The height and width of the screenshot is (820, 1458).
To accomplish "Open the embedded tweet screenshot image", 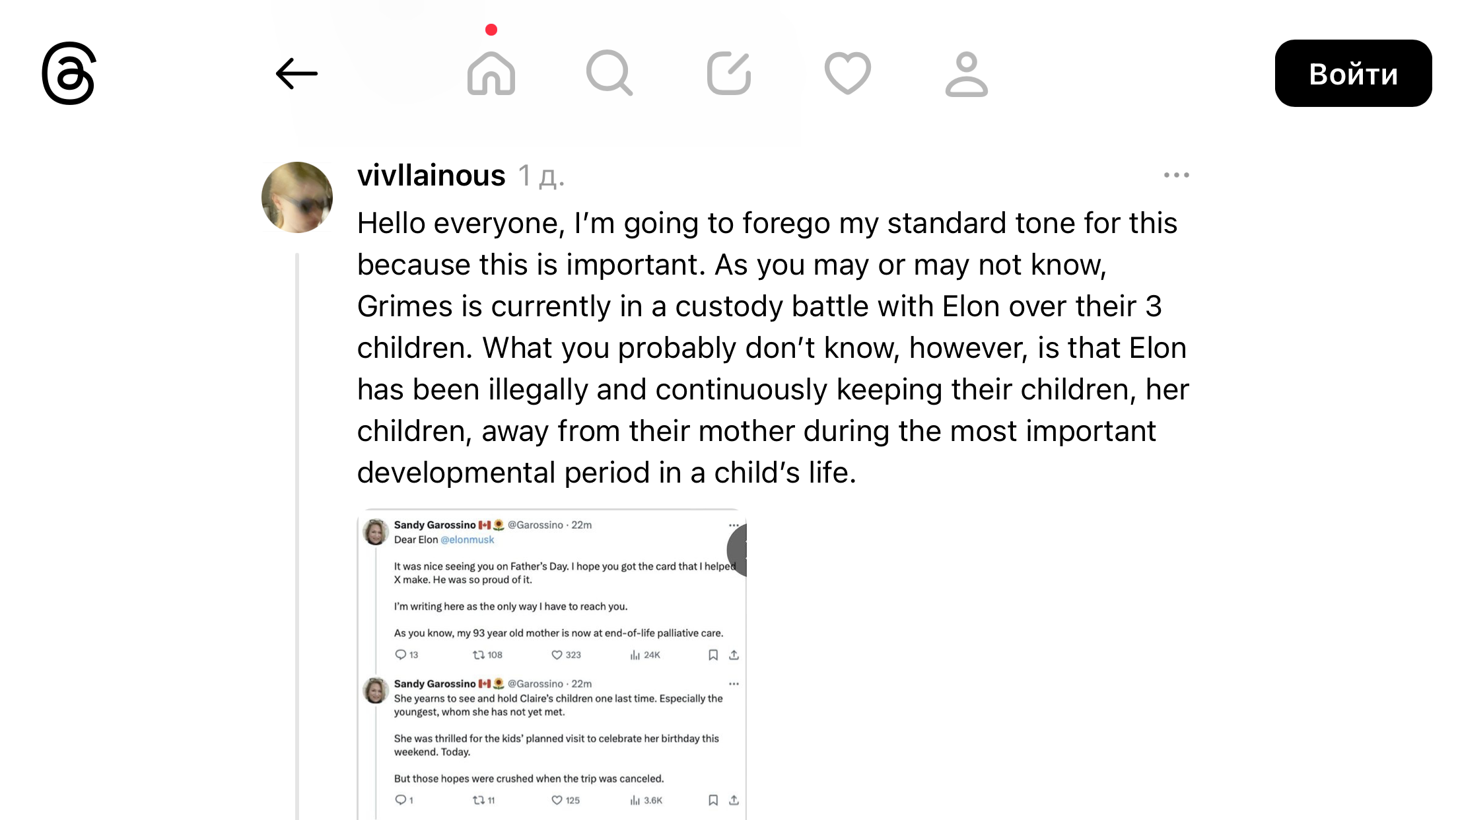I will point(552,664).
